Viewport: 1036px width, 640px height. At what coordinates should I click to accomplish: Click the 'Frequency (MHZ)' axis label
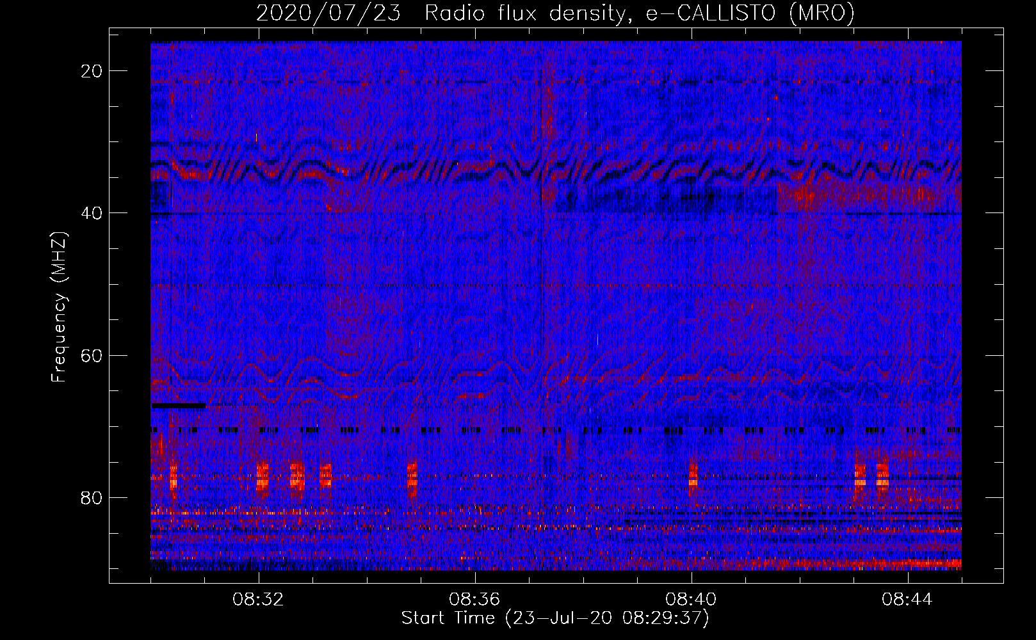pyautogui.click(x=59, y=307)
